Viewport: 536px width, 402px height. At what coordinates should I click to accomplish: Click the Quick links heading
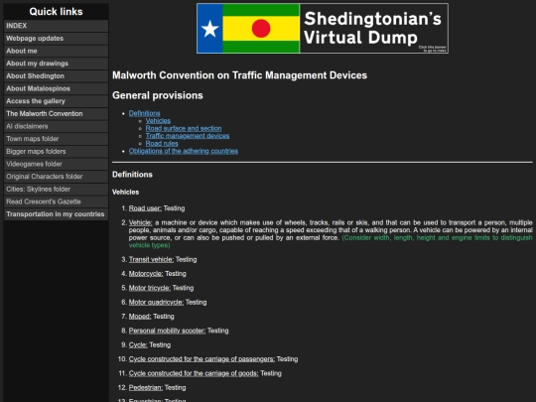pyautogui.click(x=56, y=12)
